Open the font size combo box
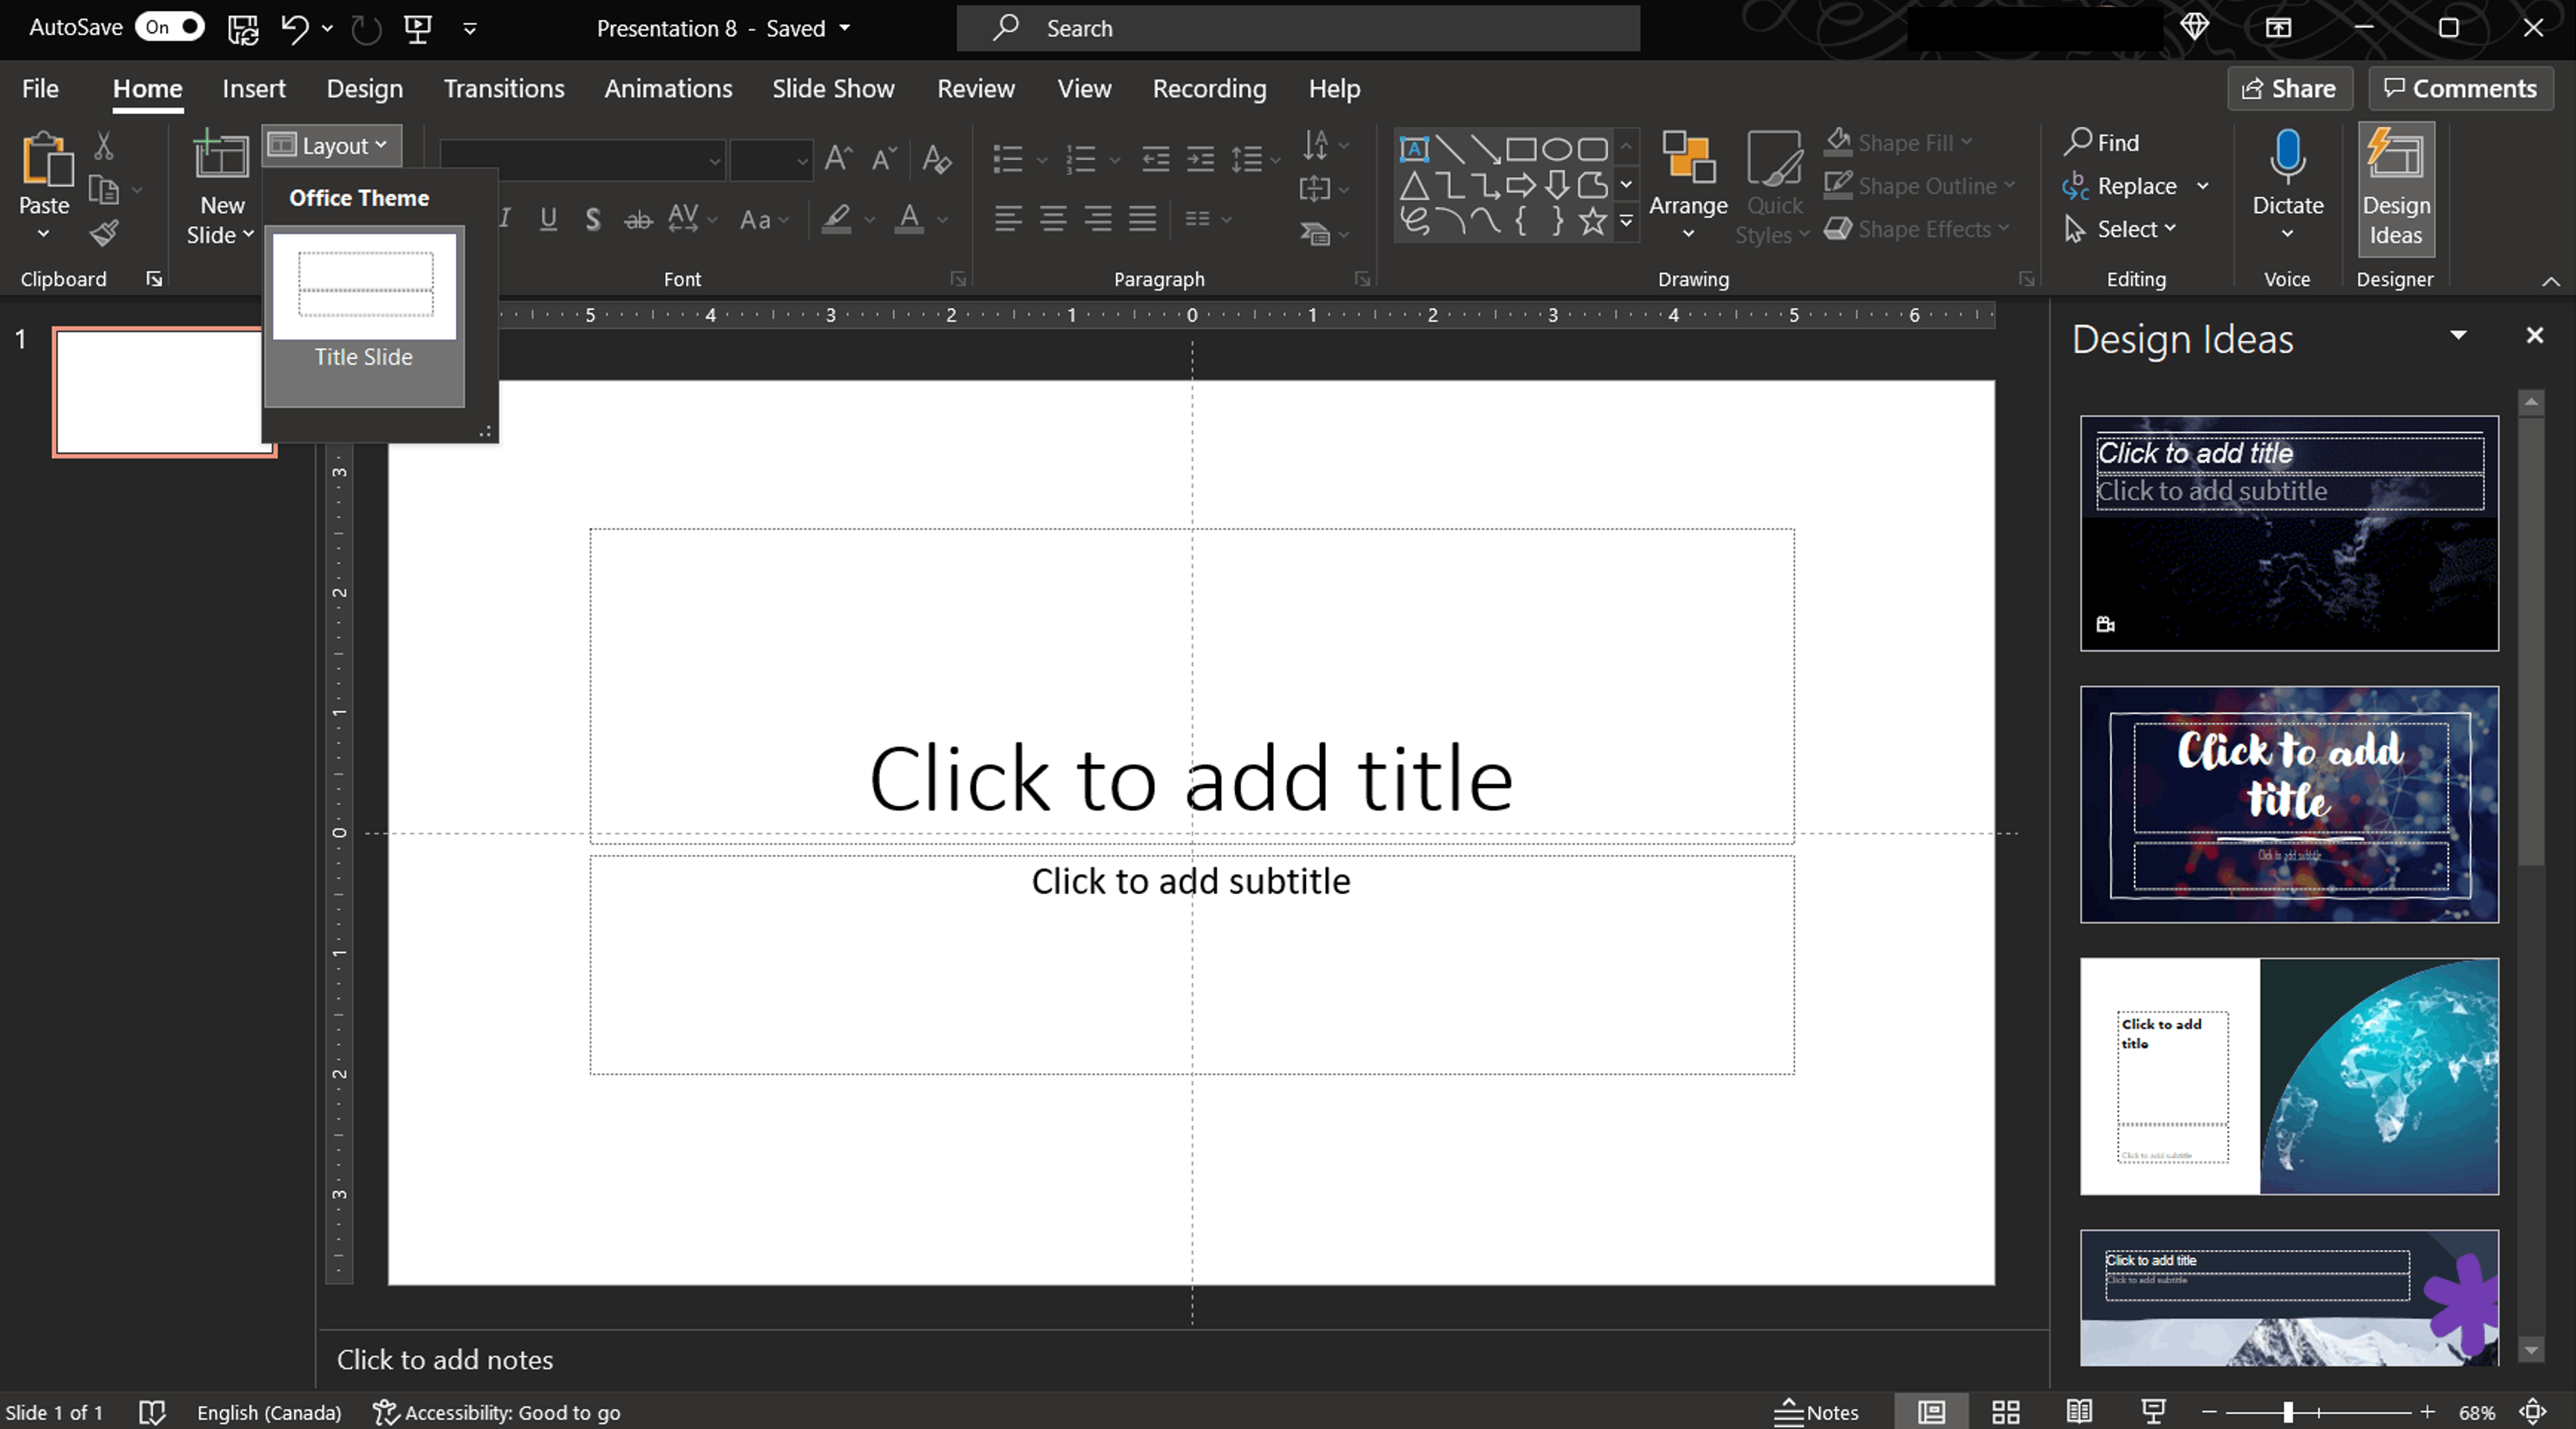Image resolution: width=2576 pixels, height=1429 pixels. [770, 160]
